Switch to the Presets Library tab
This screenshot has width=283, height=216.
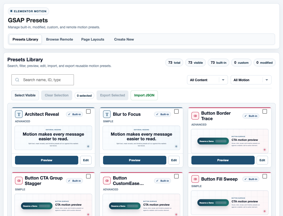click(x=25, y=39)
